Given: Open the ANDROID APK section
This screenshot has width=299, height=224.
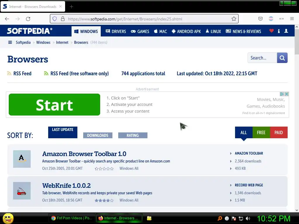Looking at the screenshot, I should pos(186,31).
